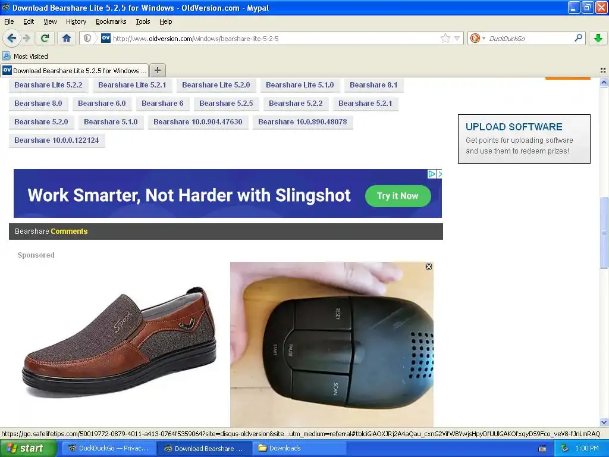Open Bearshare 6.0 version link
This screenshot has height=457, width=609.
point(102,104)
